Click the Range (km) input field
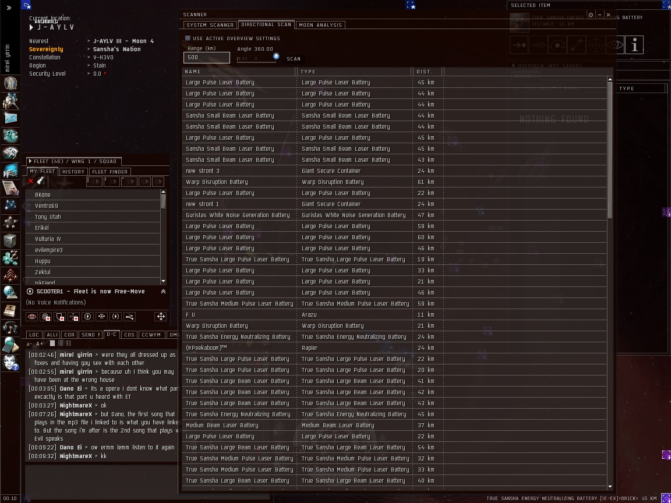The height and width of the screenshot is (503, 671). 206,58
